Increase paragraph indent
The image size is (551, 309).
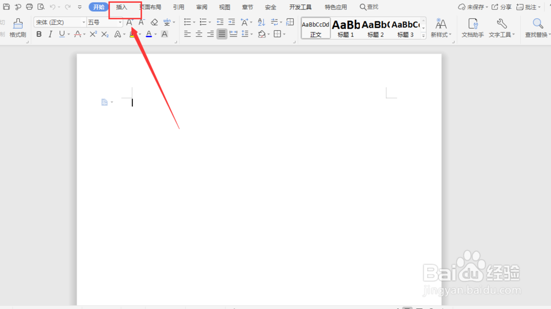231,22
